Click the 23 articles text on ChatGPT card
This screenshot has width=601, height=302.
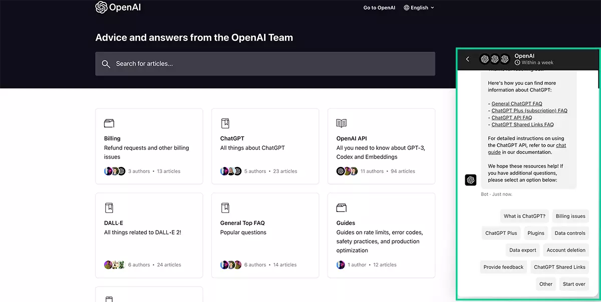285,171
